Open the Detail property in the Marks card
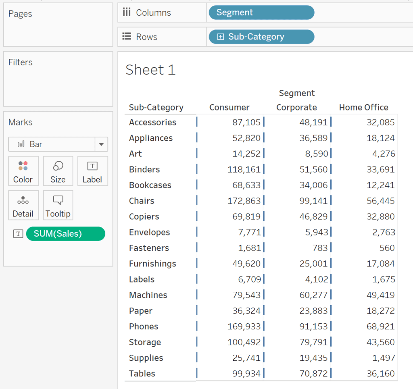 tap(23, 205)
